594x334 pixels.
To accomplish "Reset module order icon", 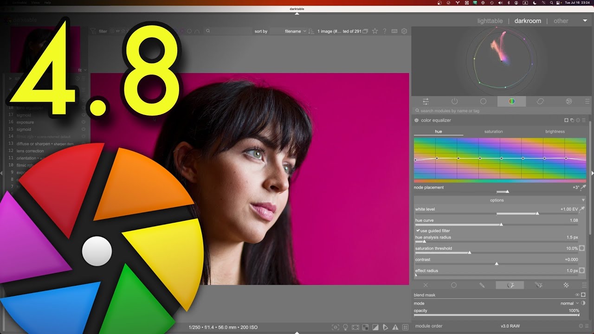I will click(x=581, y=326).
